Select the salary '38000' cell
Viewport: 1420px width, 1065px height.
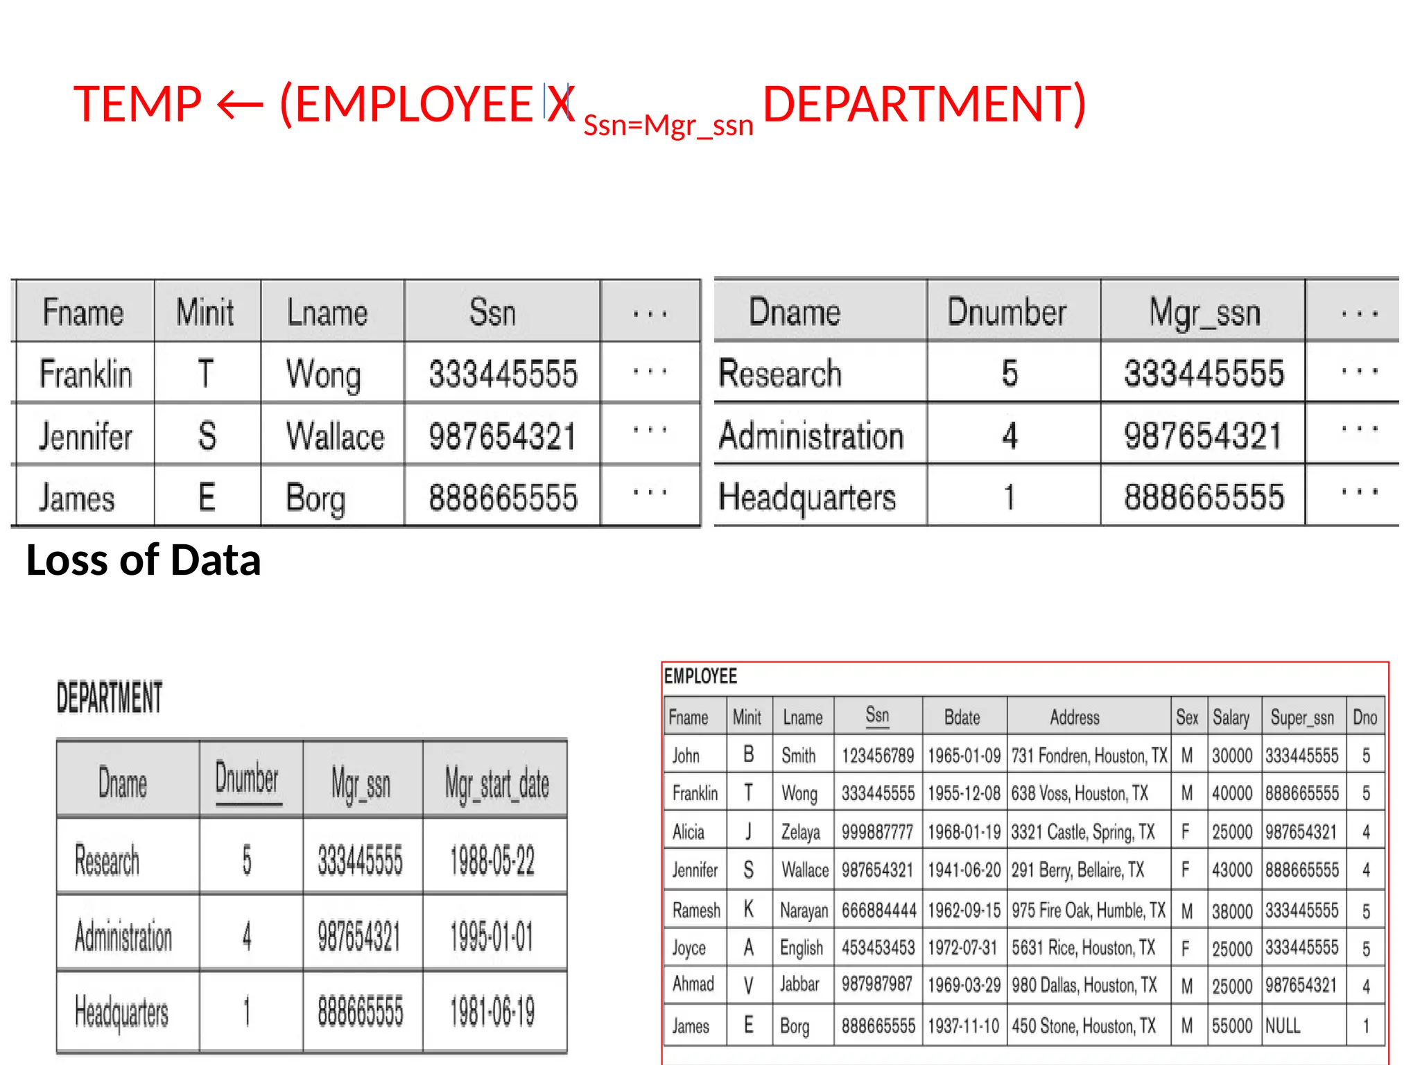click(1232, 910)
